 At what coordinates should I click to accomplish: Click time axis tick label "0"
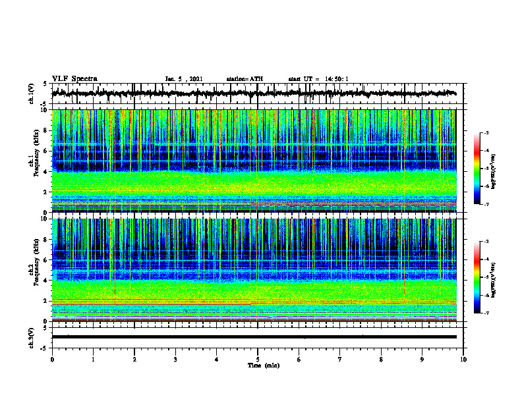click(x=52, y=360)
